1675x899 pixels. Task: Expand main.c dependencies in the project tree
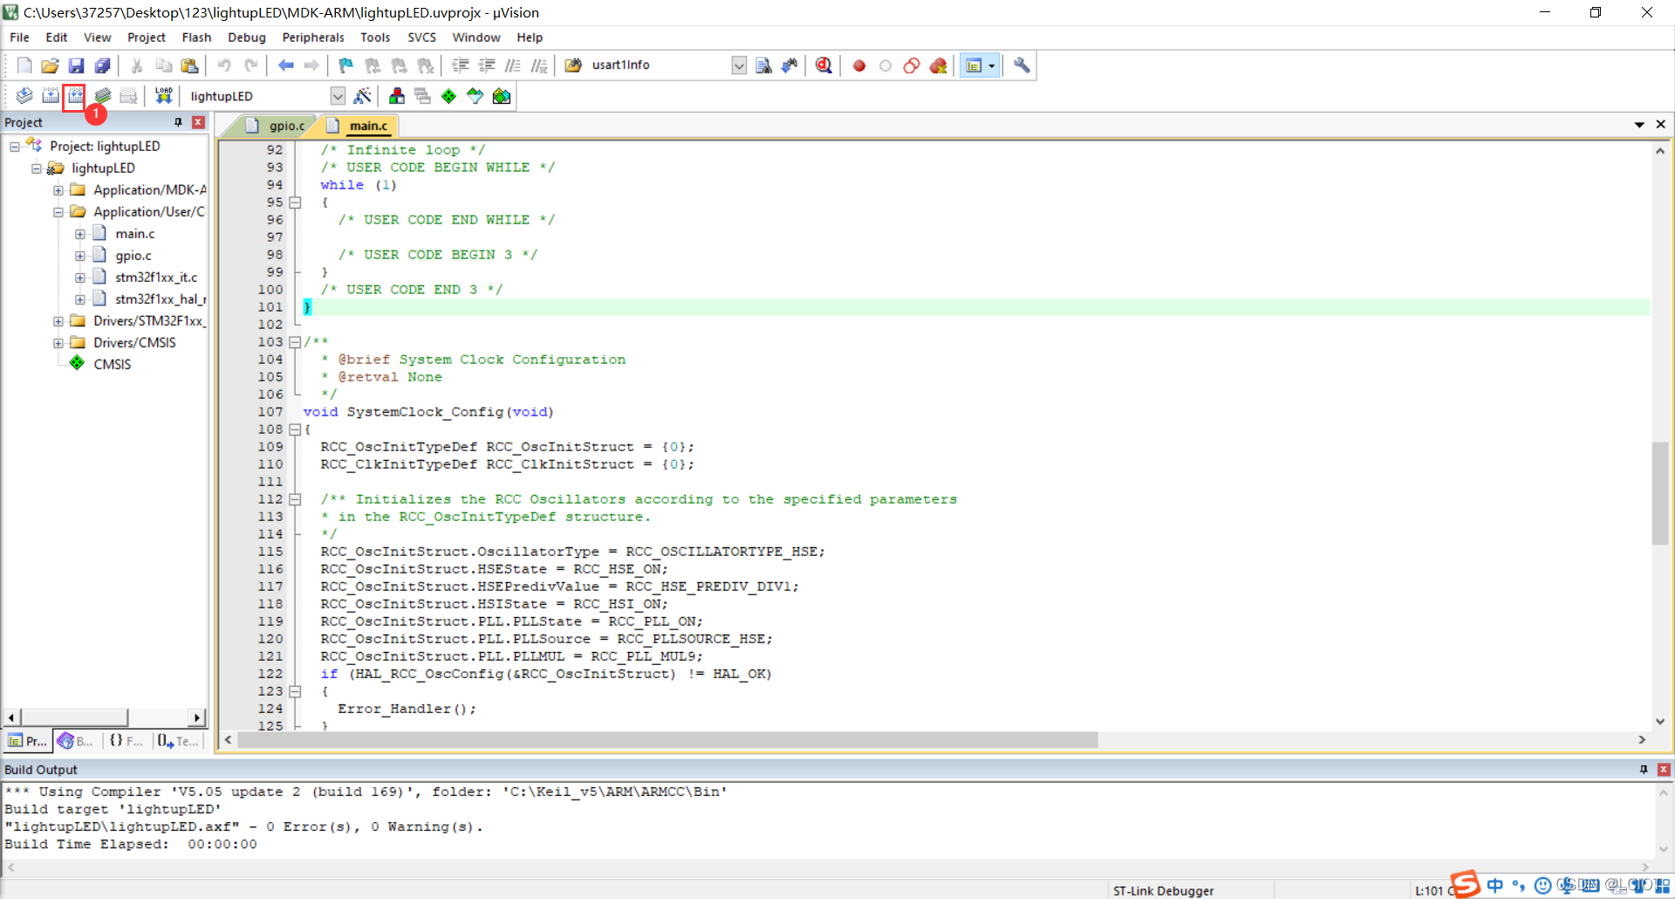pyautogui.click(x=80, y=234)
